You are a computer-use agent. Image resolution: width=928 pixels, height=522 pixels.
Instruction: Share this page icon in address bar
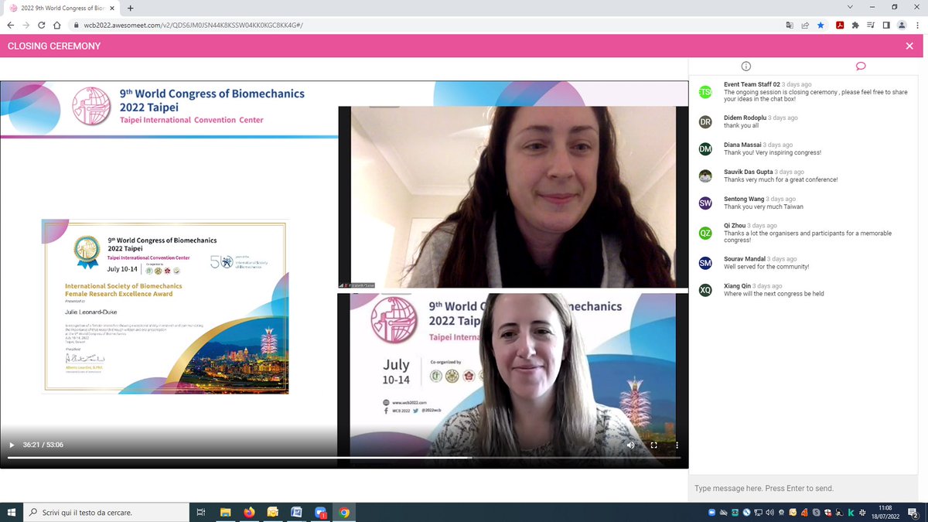coord(805,25)
